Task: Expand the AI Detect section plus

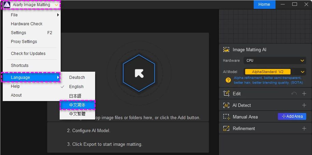Action: coord(304,105)
